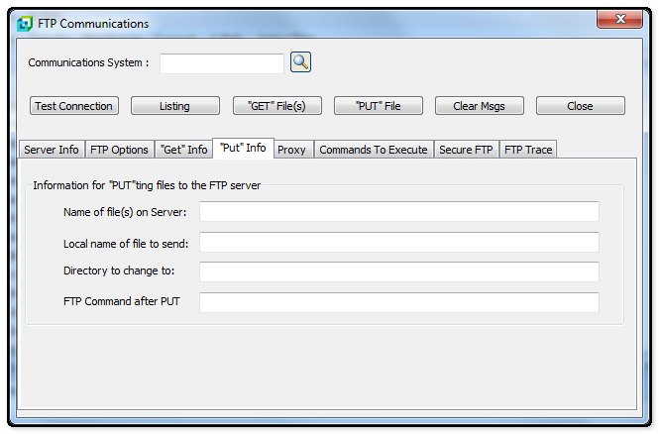Select the Directory to change to field
The image size is (659, 434).
[399, 272]
